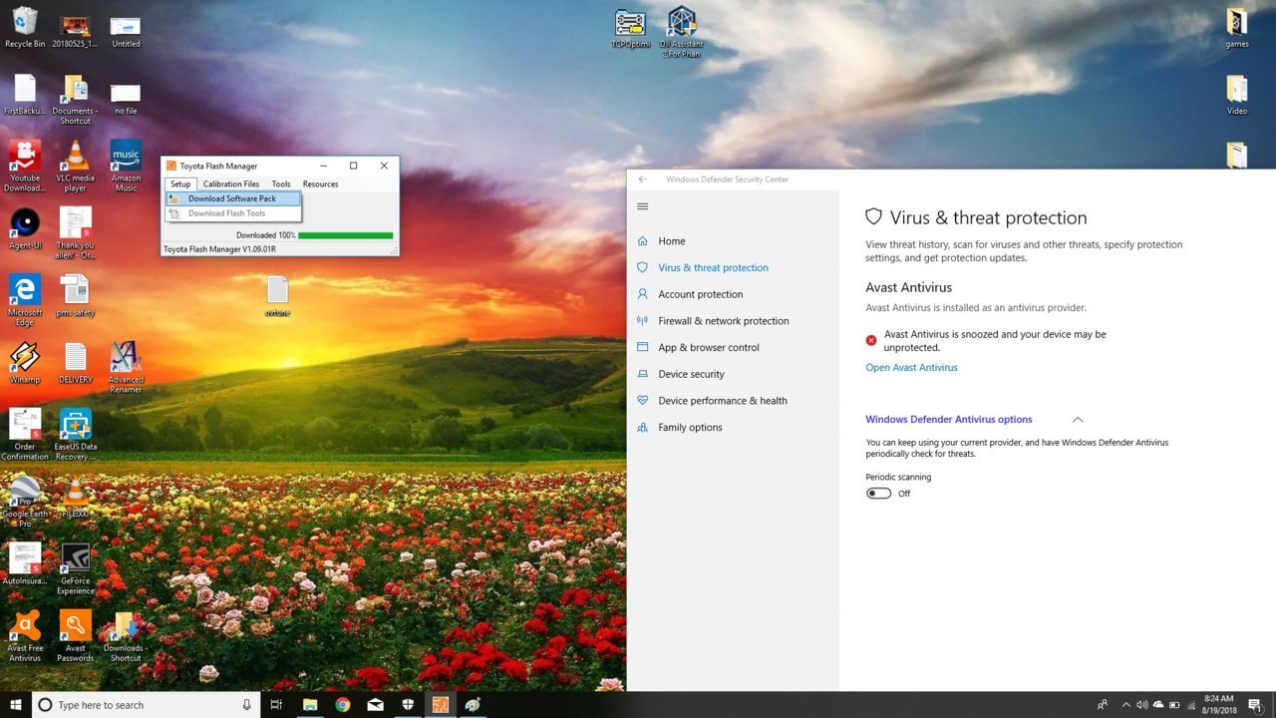
Task: Click the Toyota Flash Manager V1.09.01R status text
Action: [x=219, y=249]
